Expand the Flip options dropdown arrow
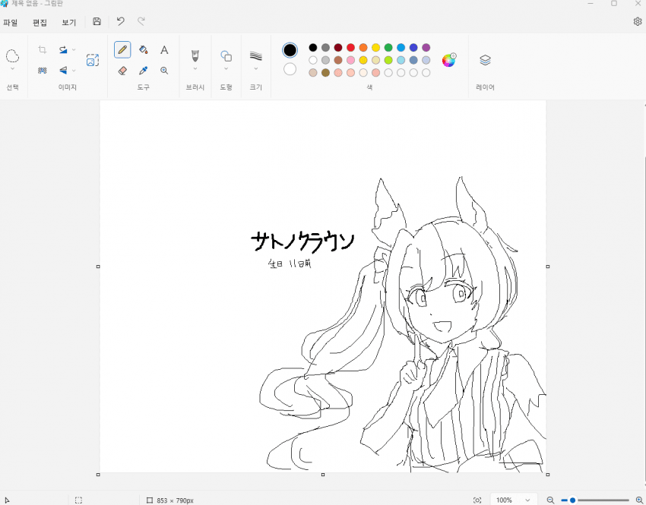 tap(74, 71)
